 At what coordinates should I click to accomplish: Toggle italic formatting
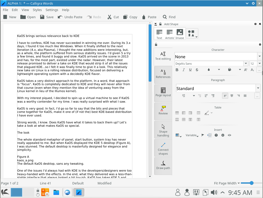pyautogui.click(x=184, y=70)
